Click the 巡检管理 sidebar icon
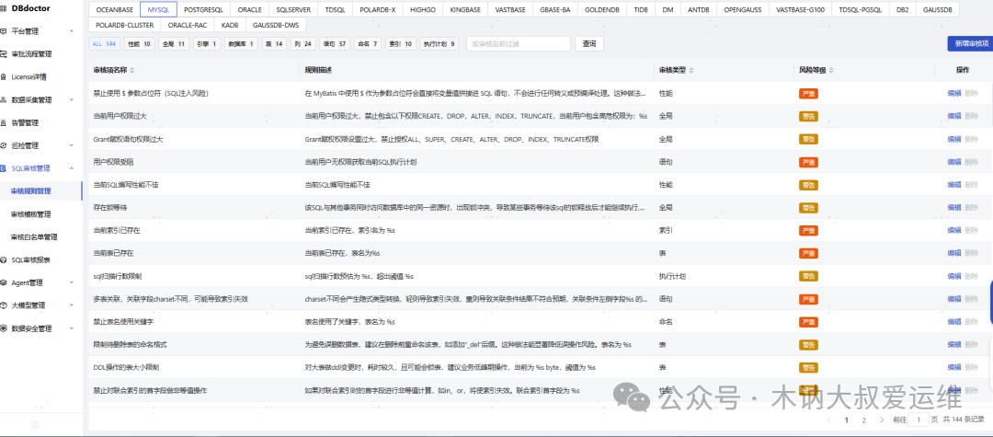Image resolution: width=993 pixels, height=437 pixels. tap(4, 145)
